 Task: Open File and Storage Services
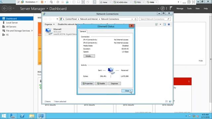[x=18, y=31]
